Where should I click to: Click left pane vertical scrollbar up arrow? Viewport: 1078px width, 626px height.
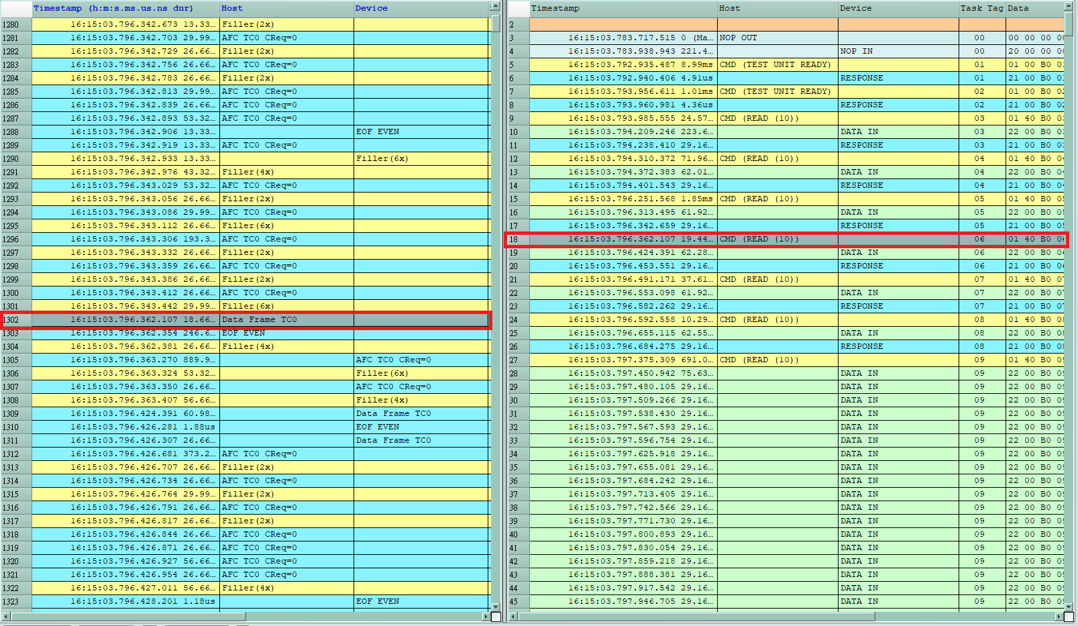click(496, 6)
